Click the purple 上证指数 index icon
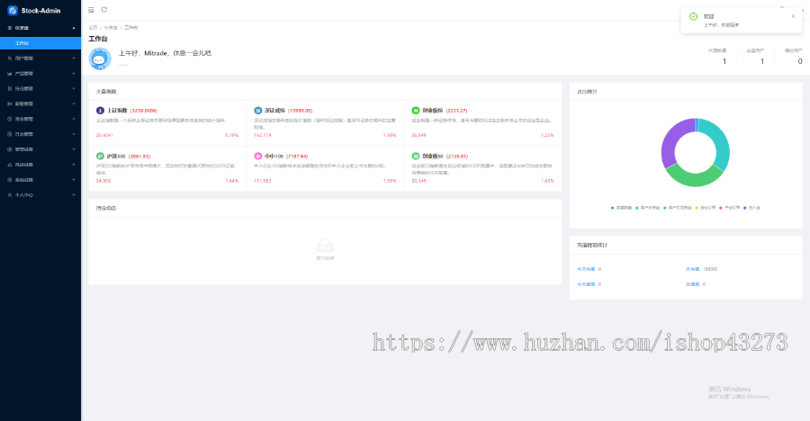This screenshot has height=421, width=810. point(100,111)
